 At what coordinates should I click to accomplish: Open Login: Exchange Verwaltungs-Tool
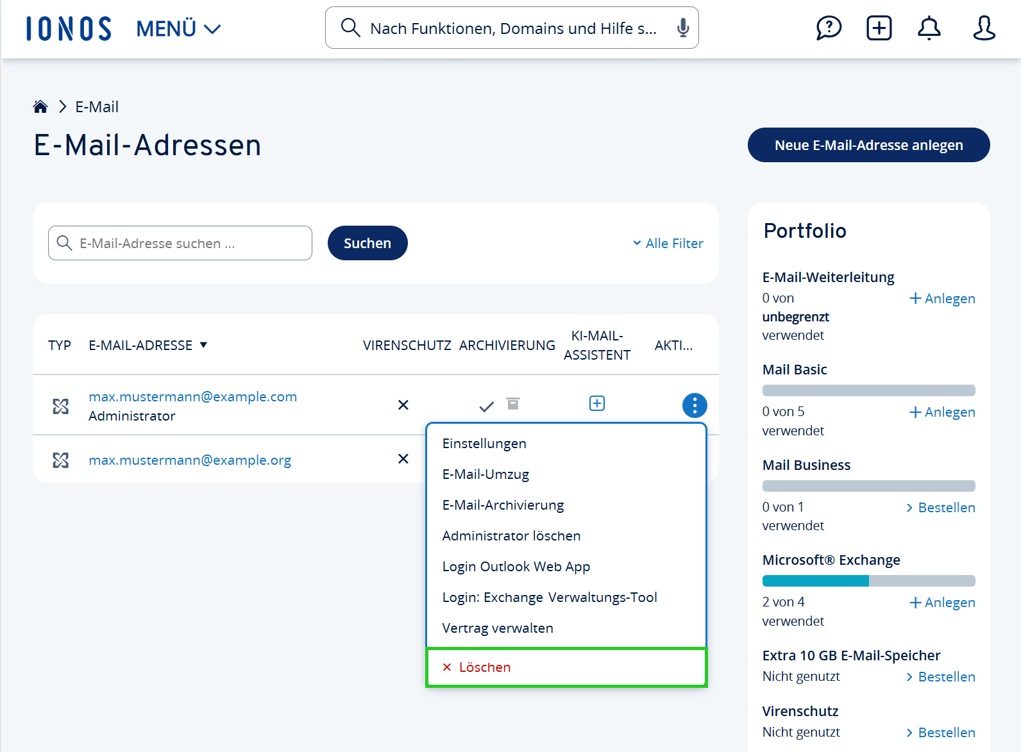566,597
